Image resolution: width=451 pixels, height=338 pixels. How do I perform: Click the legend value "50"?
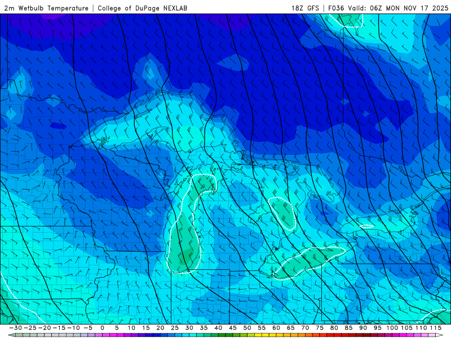[247, 328]
